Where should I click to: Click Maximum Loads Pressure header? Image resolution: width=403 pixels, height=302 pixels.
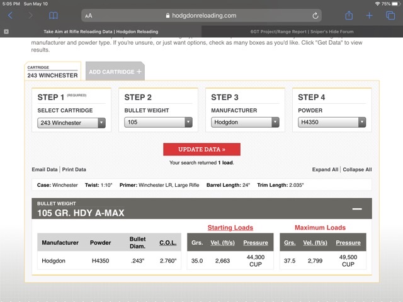click(348, 243)
